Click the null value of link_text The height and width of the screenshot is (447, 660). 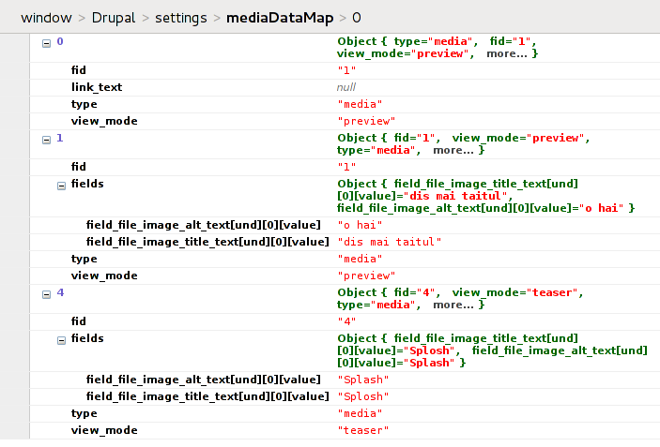point(346,87)
